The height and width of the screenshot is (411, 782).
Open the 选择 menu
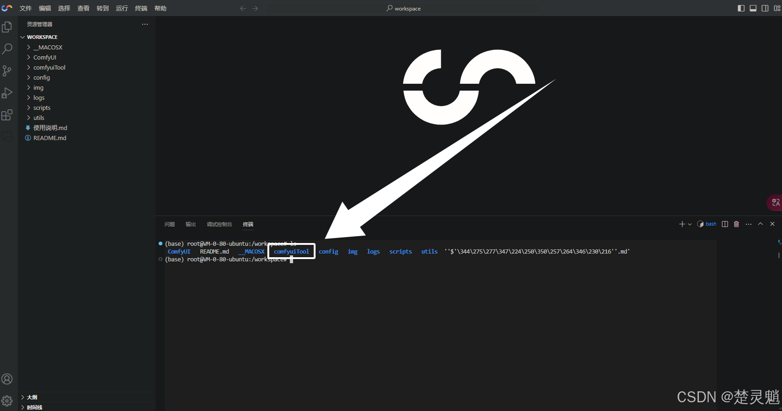(x=64, y=8)
